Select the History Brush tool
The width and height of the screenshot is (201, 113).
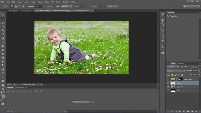click(3, 50)
